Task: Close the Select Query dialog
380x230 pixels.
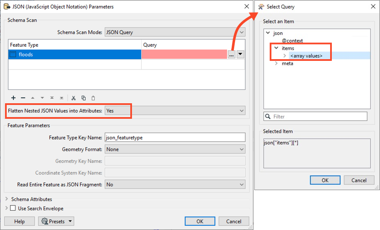Action: click(x=373, y=6)
